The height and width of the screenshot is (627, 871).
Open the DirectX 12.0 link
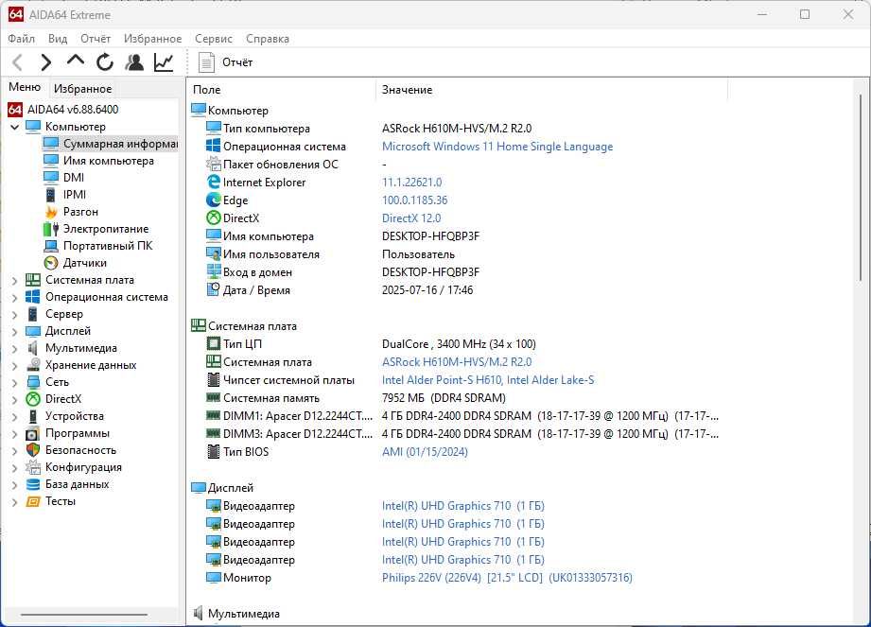coord(411,218)
